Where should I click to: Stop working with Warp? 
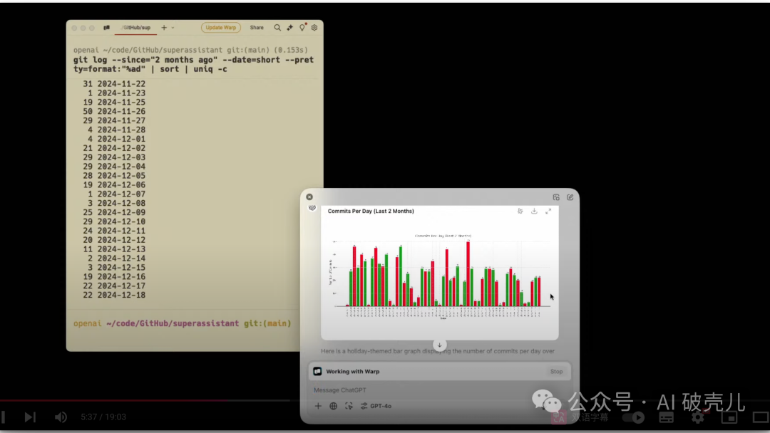tap(556, 372)
